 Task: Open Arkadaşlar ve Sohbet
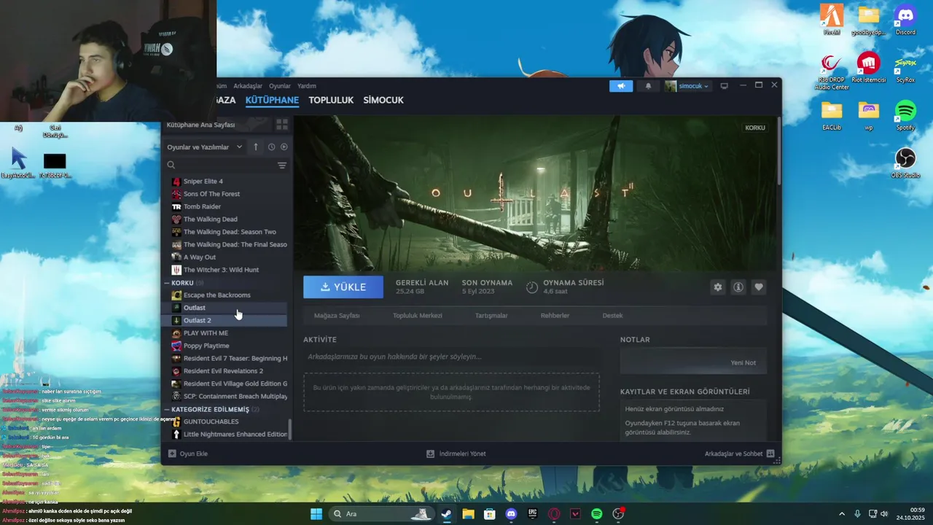click(739, 454)
